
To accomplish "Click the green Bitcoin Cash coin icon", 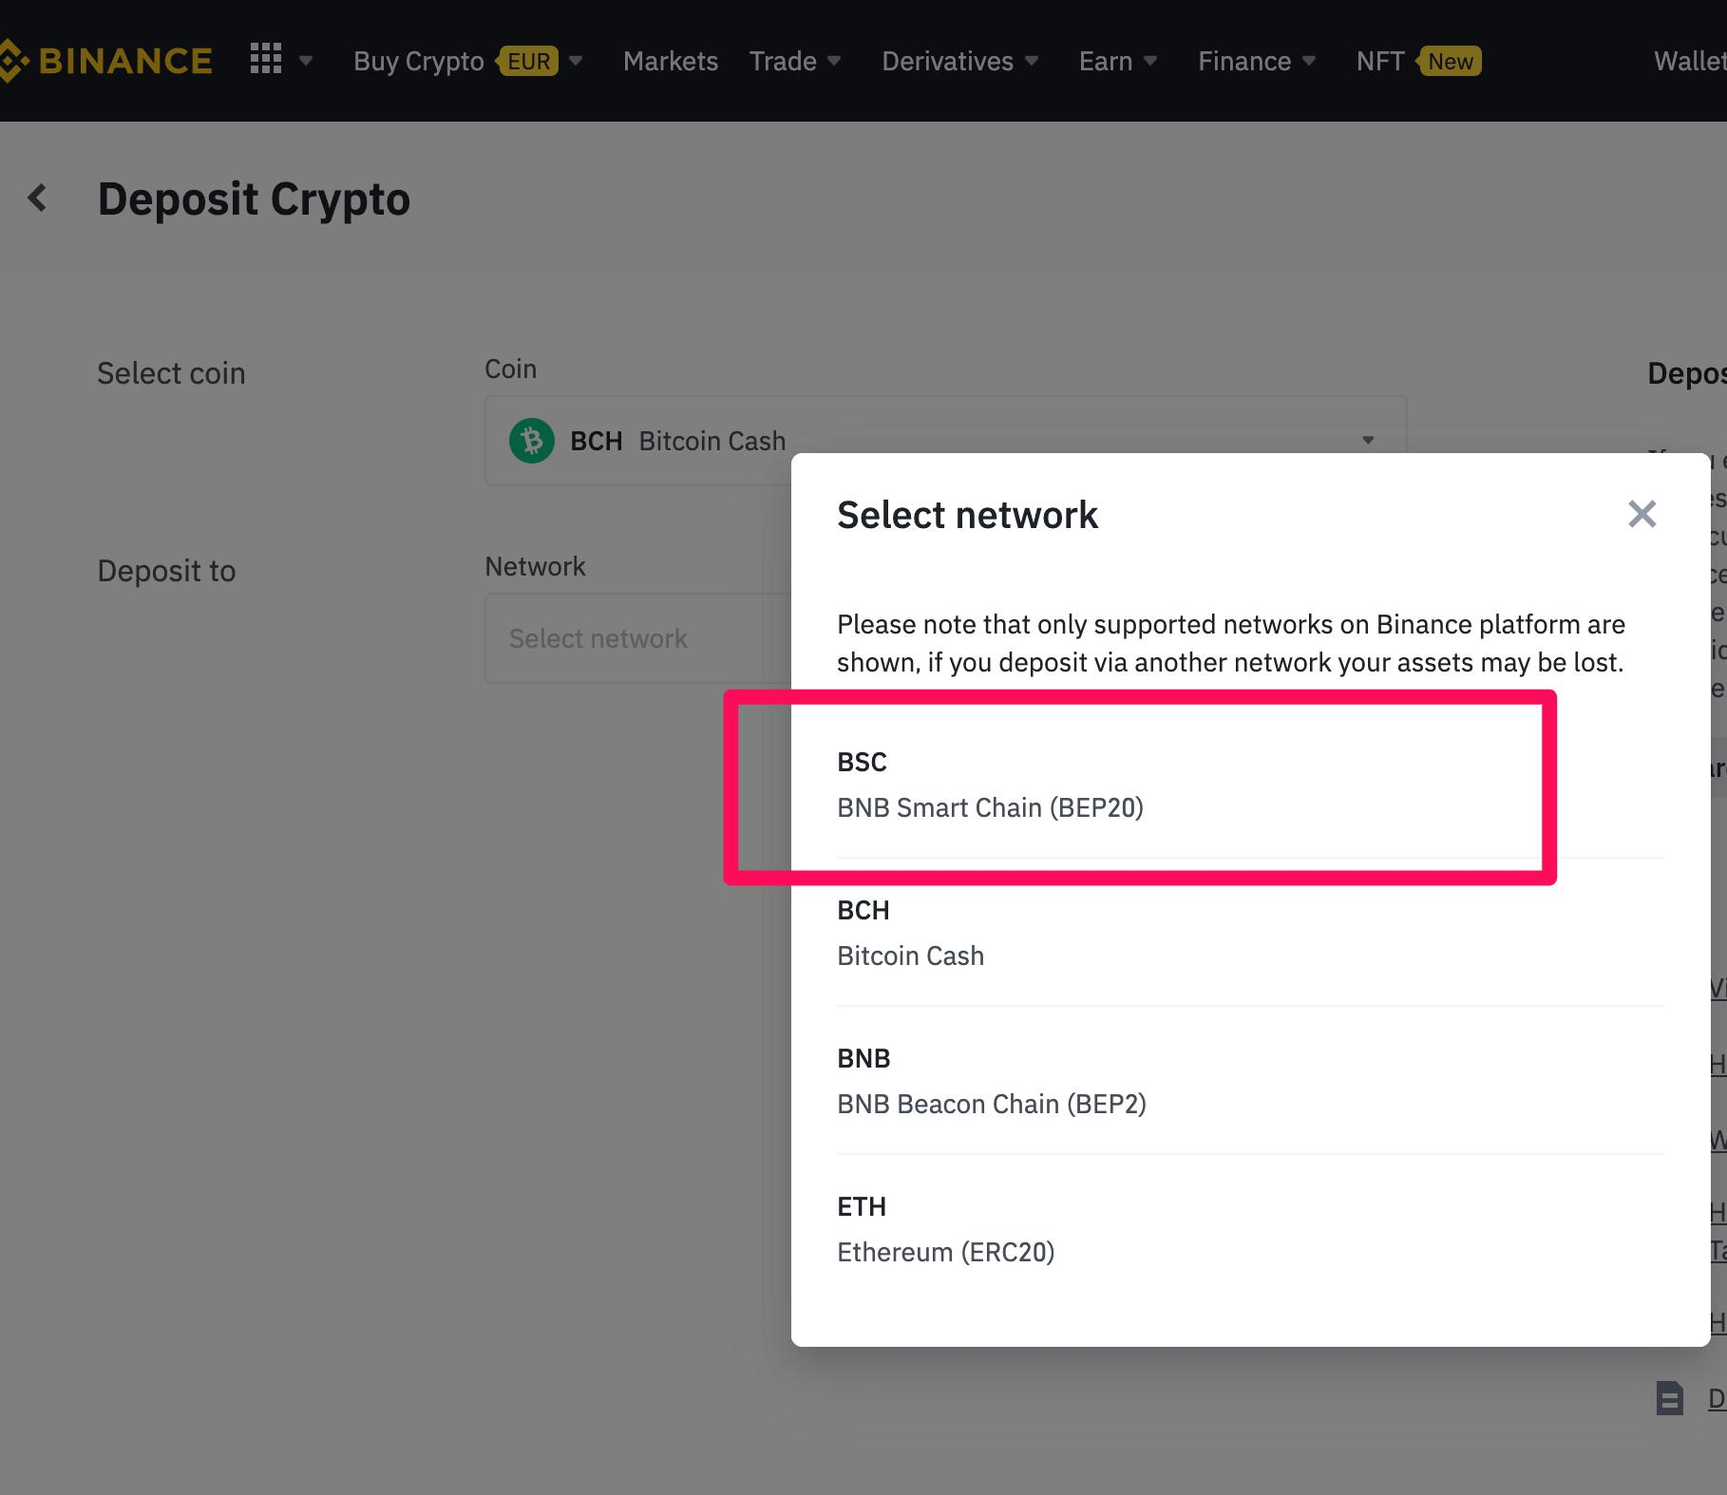I will 532,441.
